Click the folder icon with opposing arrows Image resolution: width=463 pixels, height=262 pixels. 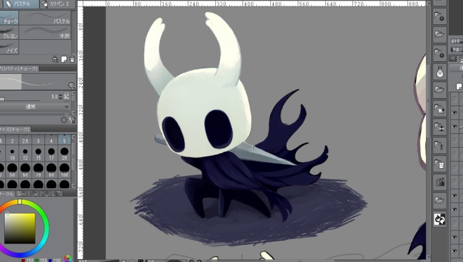[440, 127]
